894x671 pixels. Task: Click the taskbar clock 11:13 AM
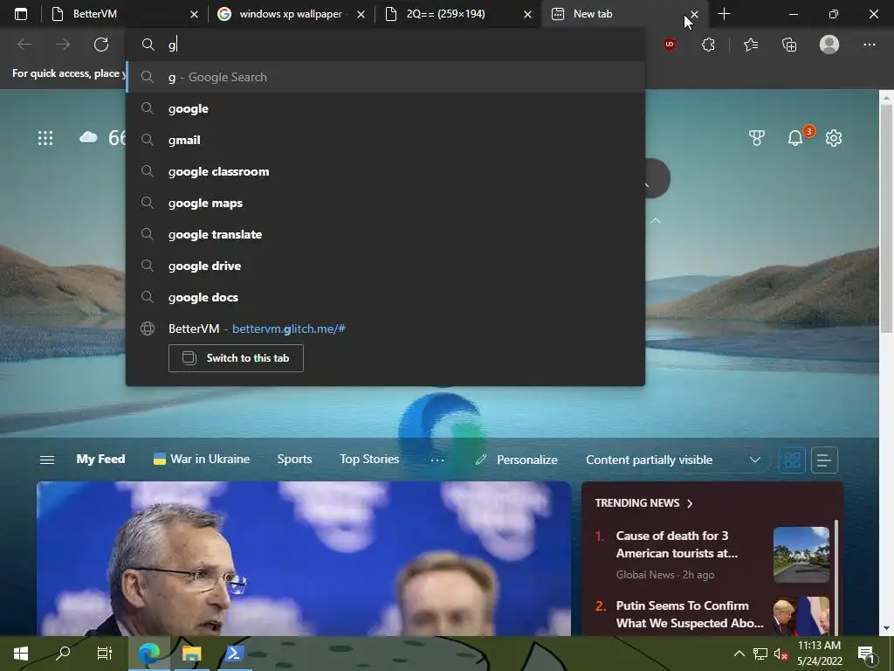(819, 646)
